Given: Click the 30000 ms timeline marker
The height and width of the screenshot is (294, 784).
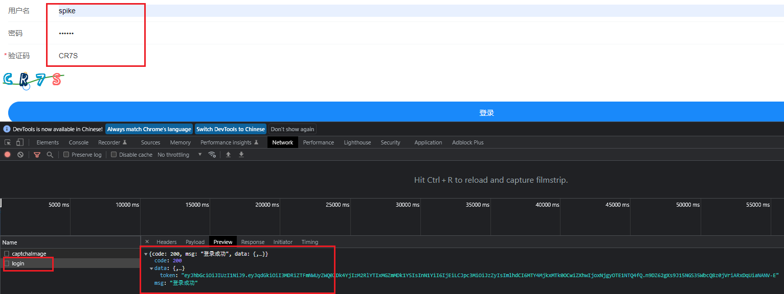Looking at the screenshot, I should pyautogui.click(x=408, y=205).
